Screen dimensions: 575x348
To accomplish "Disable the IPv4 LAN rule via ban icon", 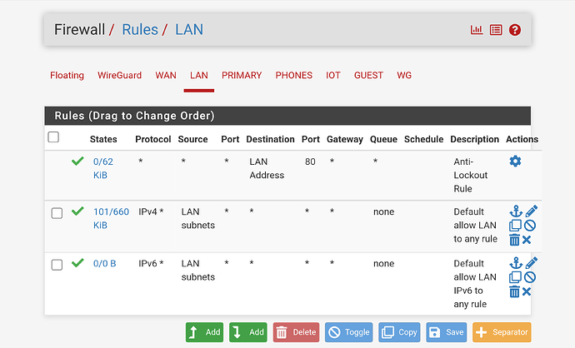I will pyautogui.click(x=530, y=226).
